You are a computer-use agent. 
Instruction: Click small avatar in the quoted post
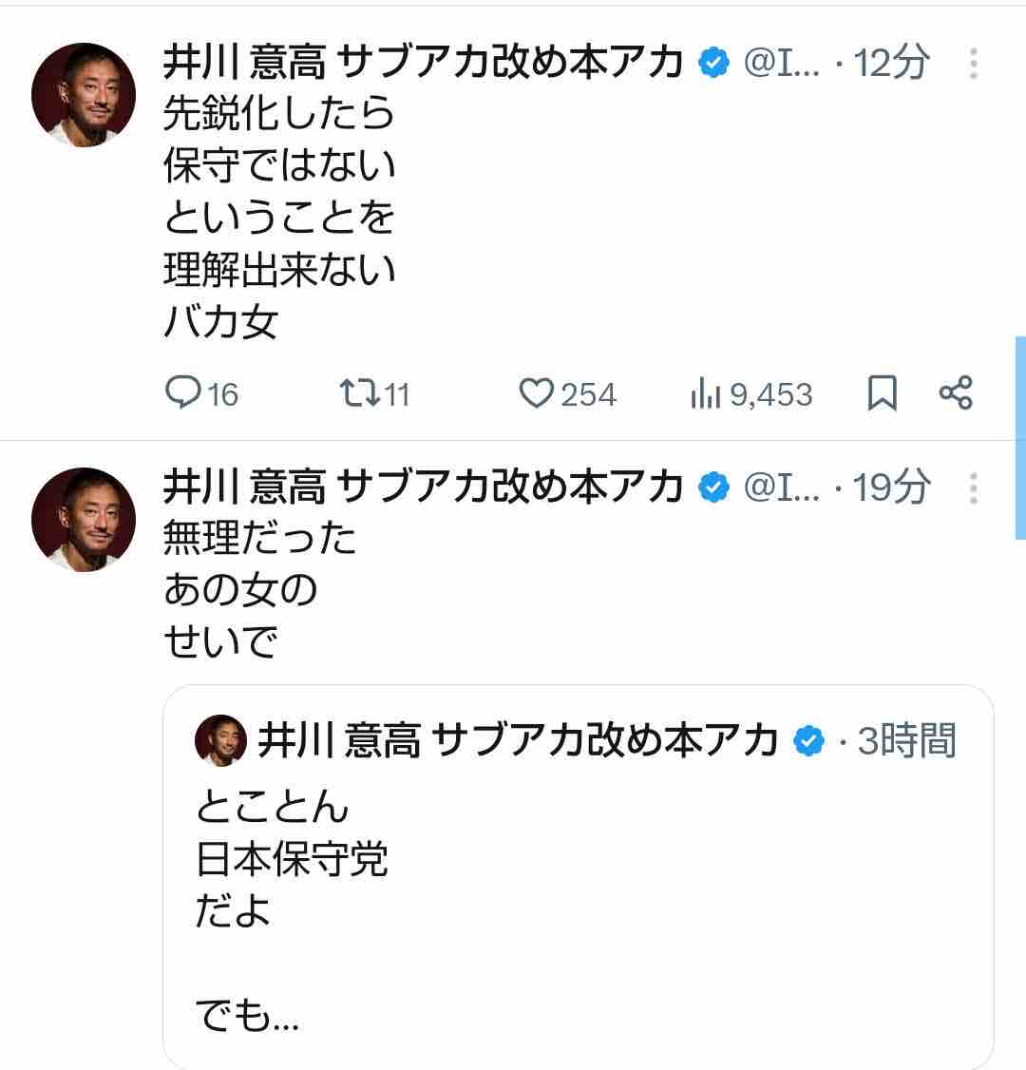tap(221, 741)
